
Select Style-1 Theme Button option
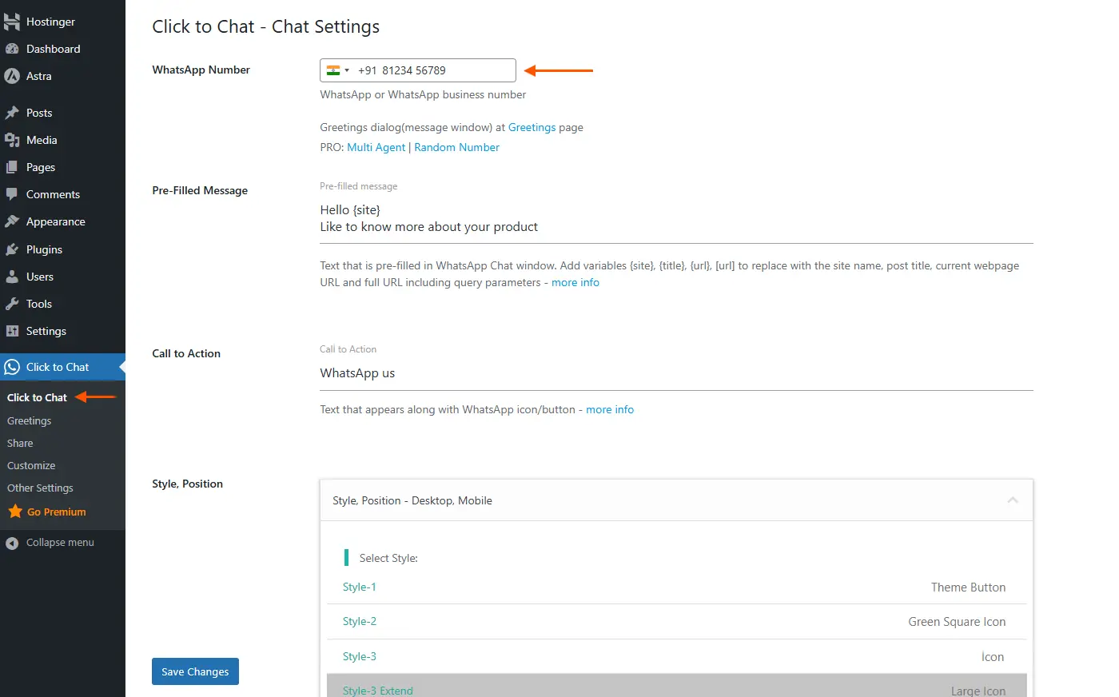pyautogui.click(x=676, y=587)
